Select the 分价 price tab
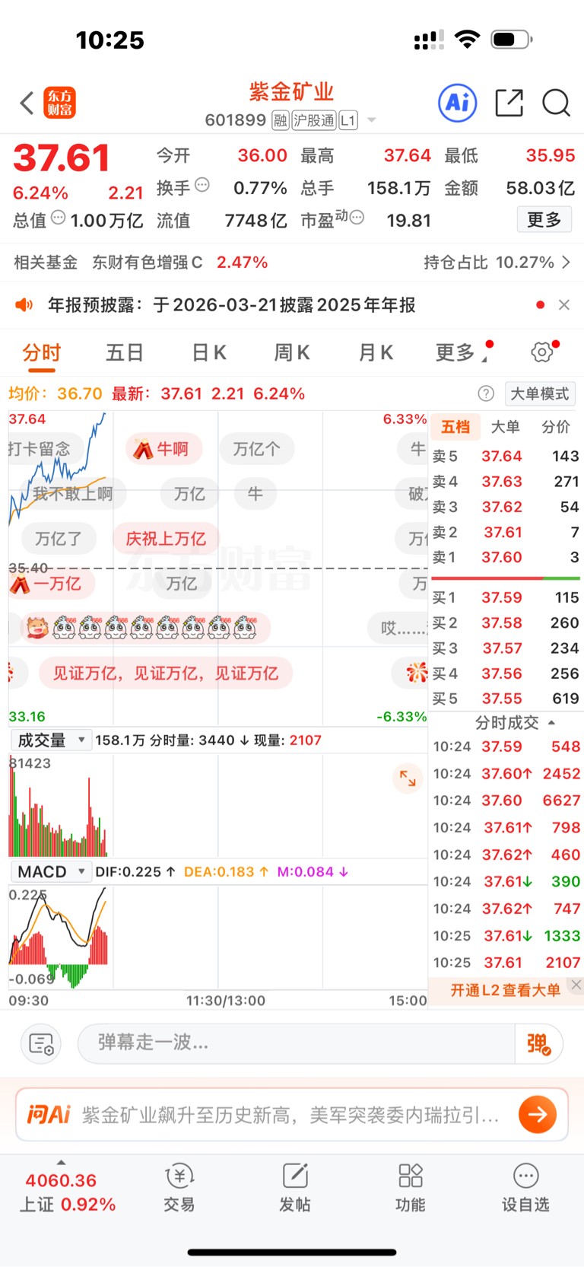 pos(556,427)
